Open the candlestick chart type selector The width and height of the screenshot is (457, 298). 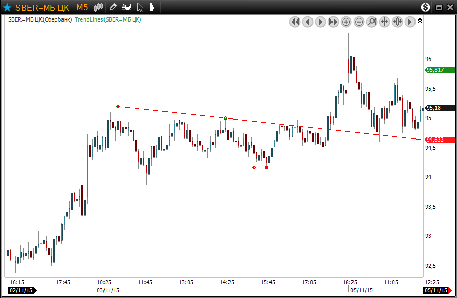click(99, 7)
